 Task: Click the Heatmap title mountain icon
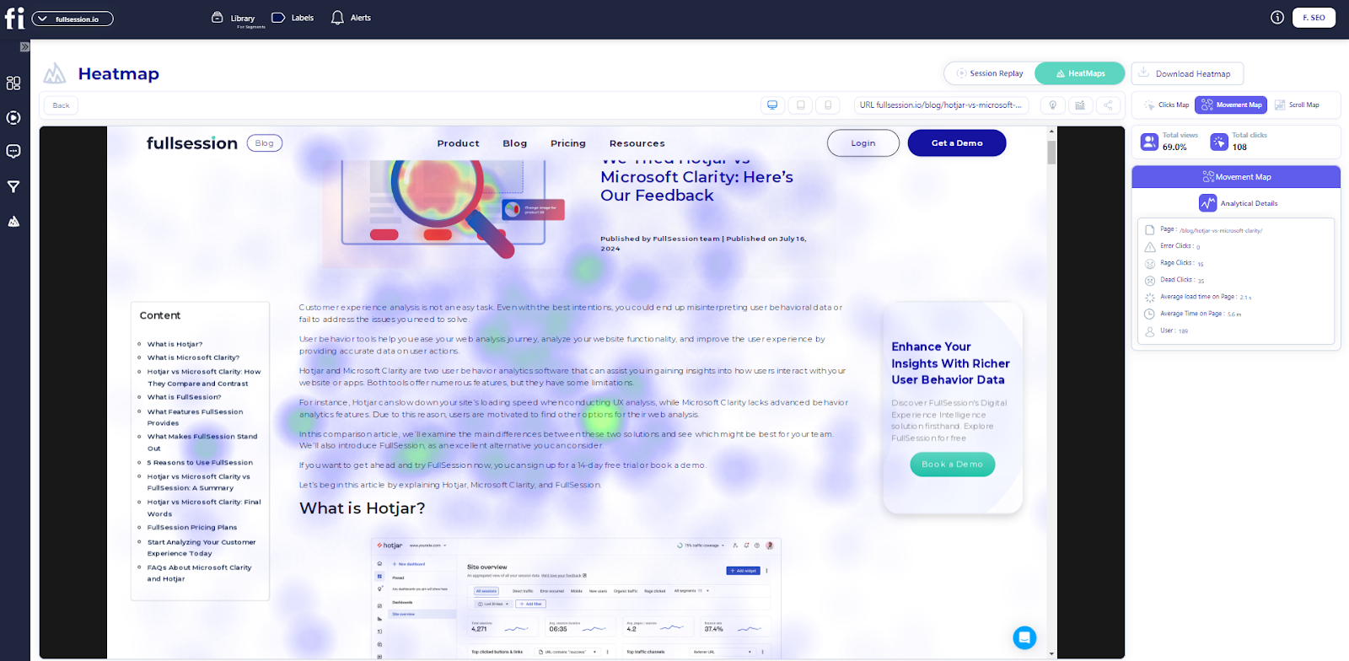[55, 73]
